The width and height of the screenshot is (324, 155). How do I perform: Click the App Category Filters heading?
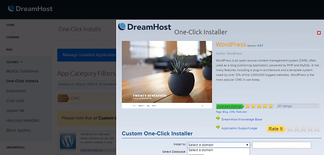click(86, 73)
